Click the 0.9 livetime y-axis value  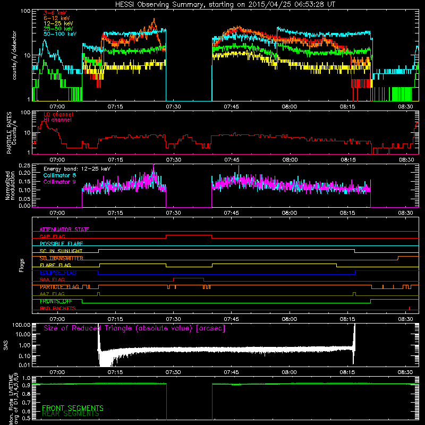[x=26, y=386]
